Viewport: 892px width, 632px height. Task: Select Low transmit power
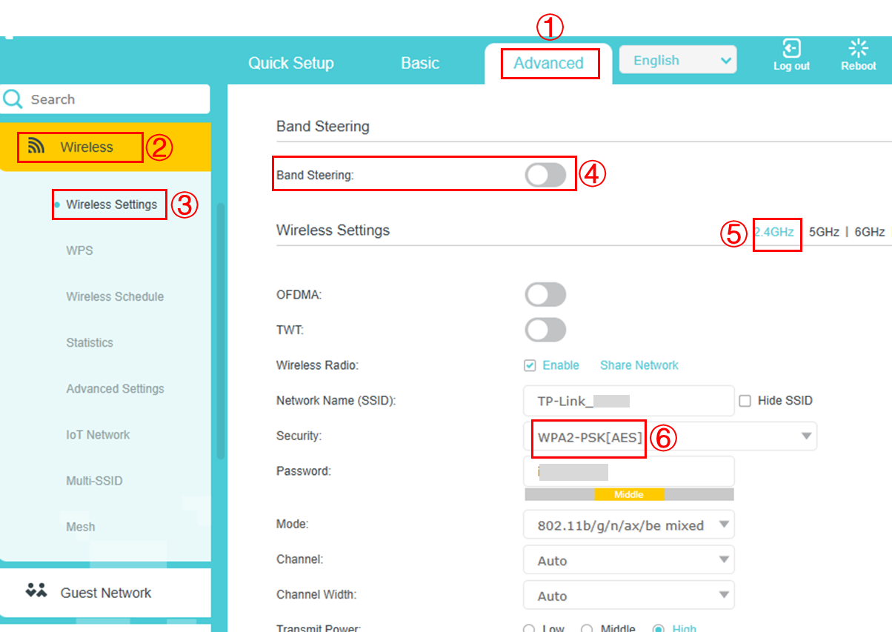[530, 627]
